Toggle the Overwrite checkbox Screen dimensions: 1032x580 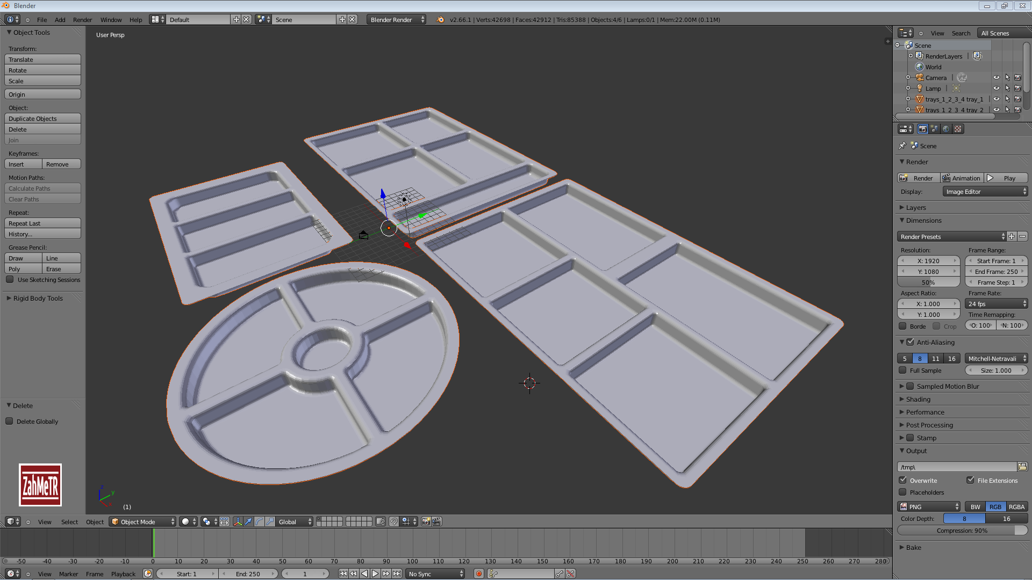tap(903, 480)
